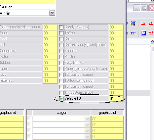The height and width of the screenshot is (140, 154).
Task: Tick the Paper (temperate only) checkbox
Action: tap(61, 69)
